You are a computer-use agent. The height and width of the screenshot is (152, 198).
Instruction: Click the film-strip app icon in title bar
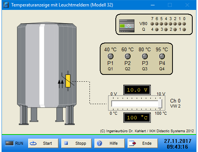6,5
